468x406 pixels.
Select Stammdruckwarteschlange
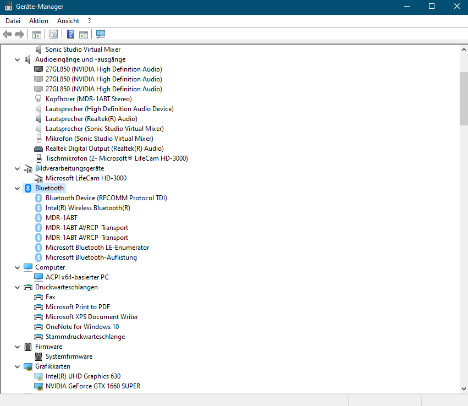point(85,337)
